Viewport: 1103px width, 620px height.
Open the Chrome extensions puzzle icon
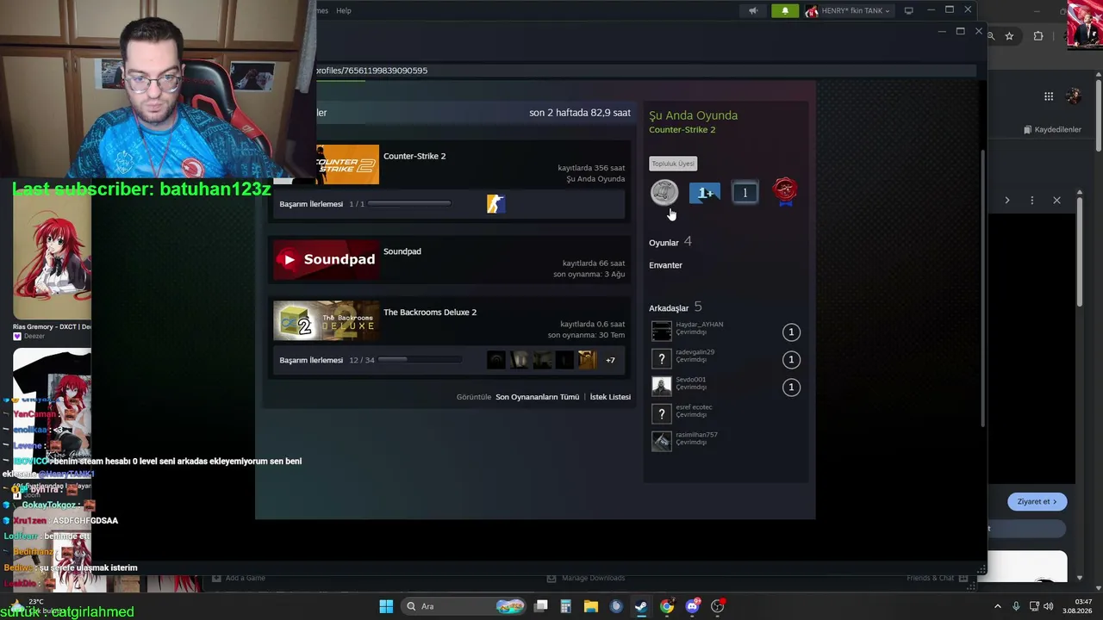(x=1038, y=36)
